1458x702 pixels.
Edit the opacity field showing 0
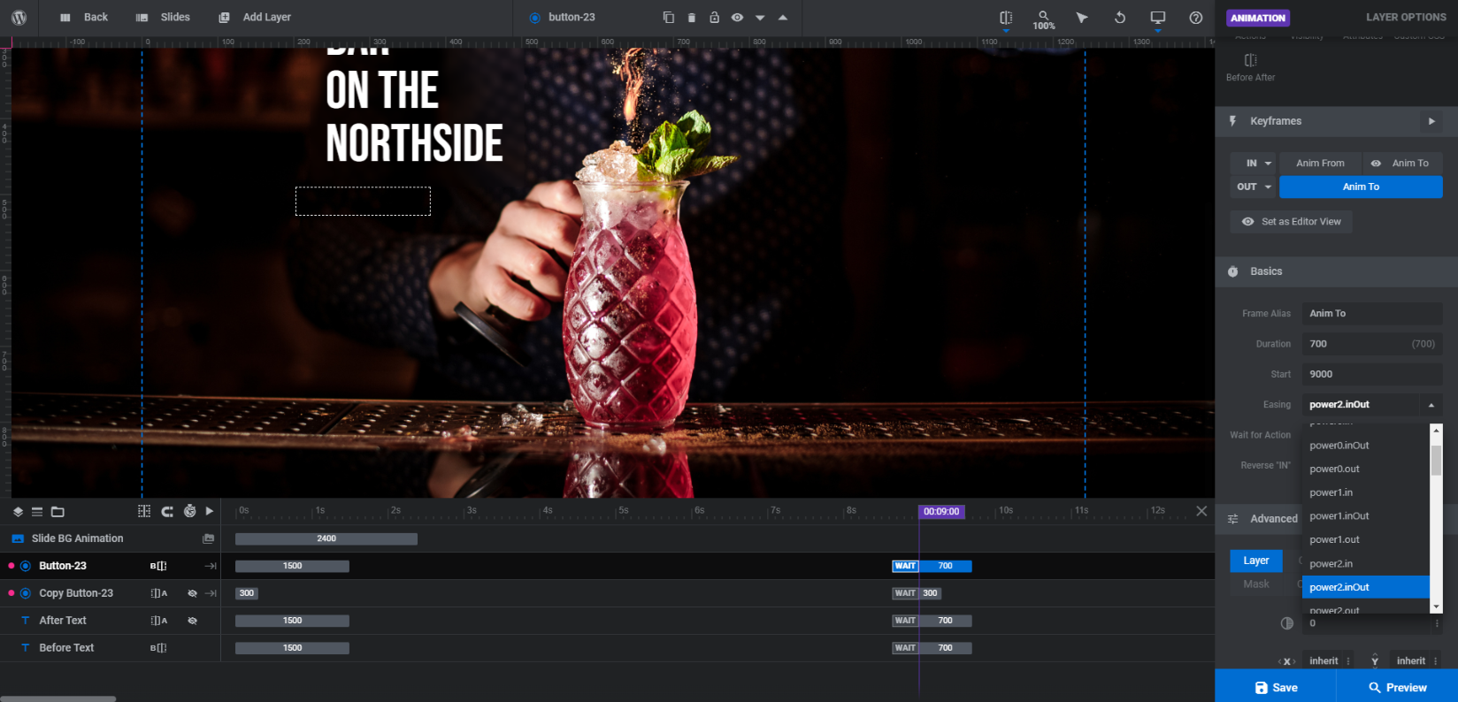pos(1371,623)
